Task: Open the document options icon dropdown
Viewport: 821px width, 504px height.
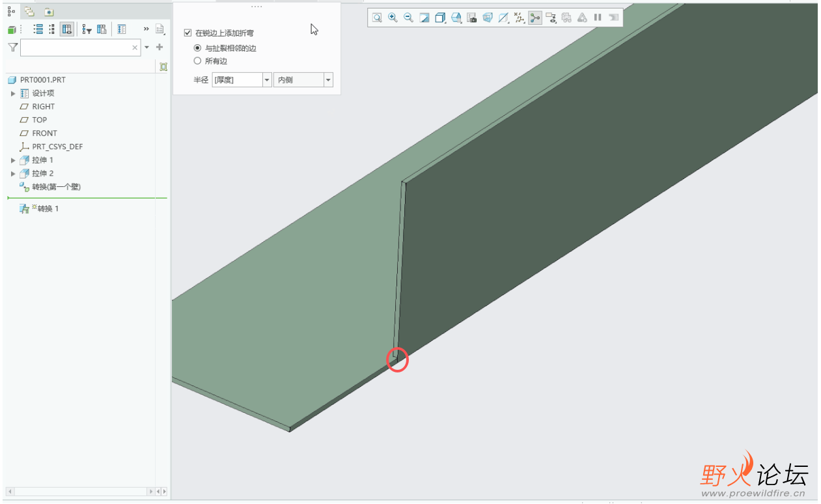Action: (161, 29)
